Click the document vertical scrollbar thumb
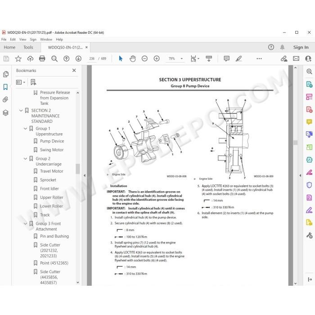The height and width of the screenshot is (315, 315). 295,143
